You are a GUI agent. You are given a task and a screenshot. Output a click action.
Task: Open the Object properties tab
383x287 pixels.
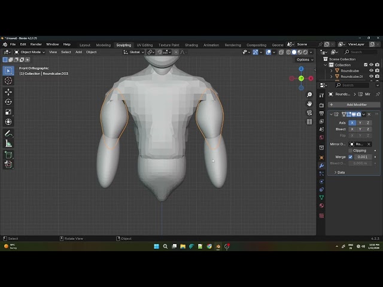point(321,158)
